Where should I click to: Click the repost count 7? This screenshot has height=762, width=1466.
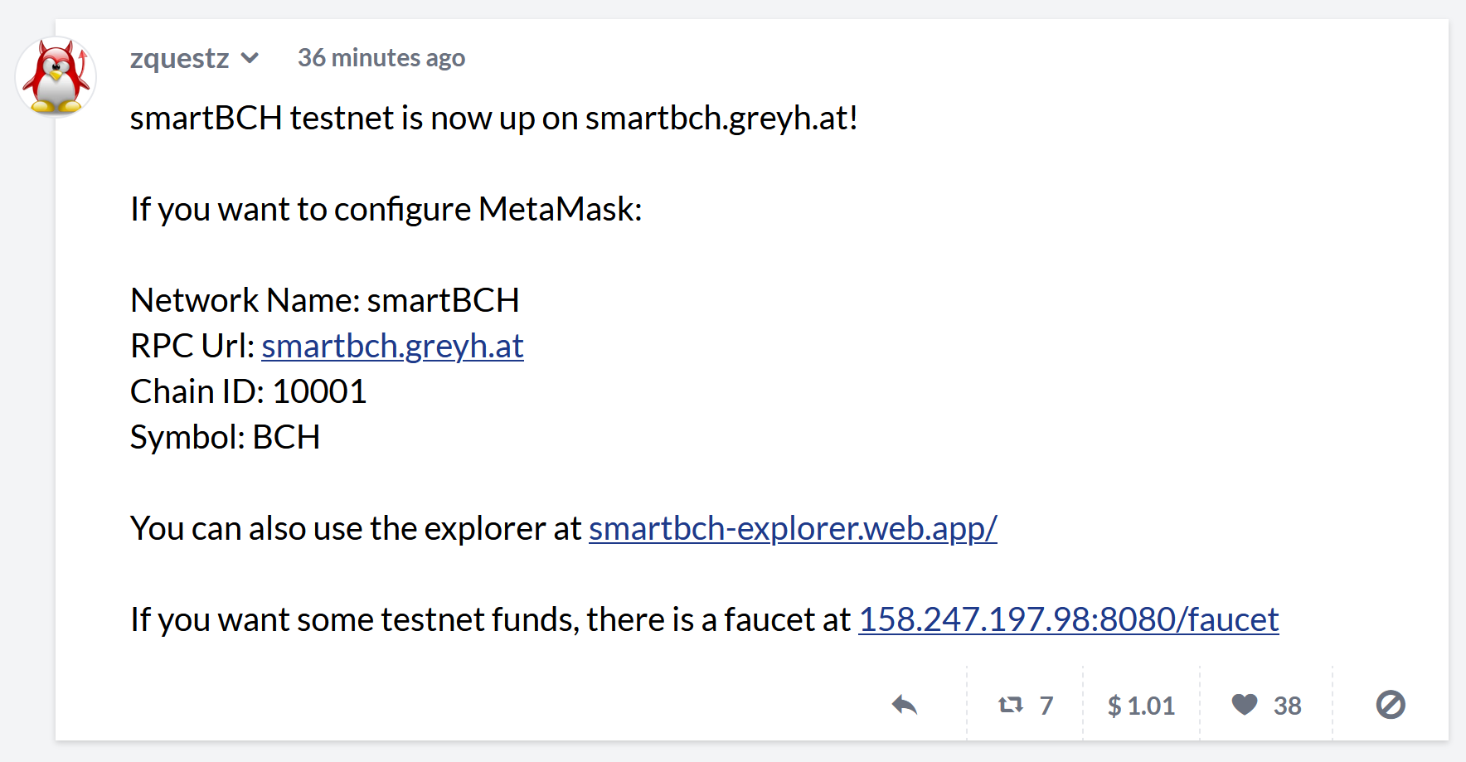click(x=1046, y=706)
